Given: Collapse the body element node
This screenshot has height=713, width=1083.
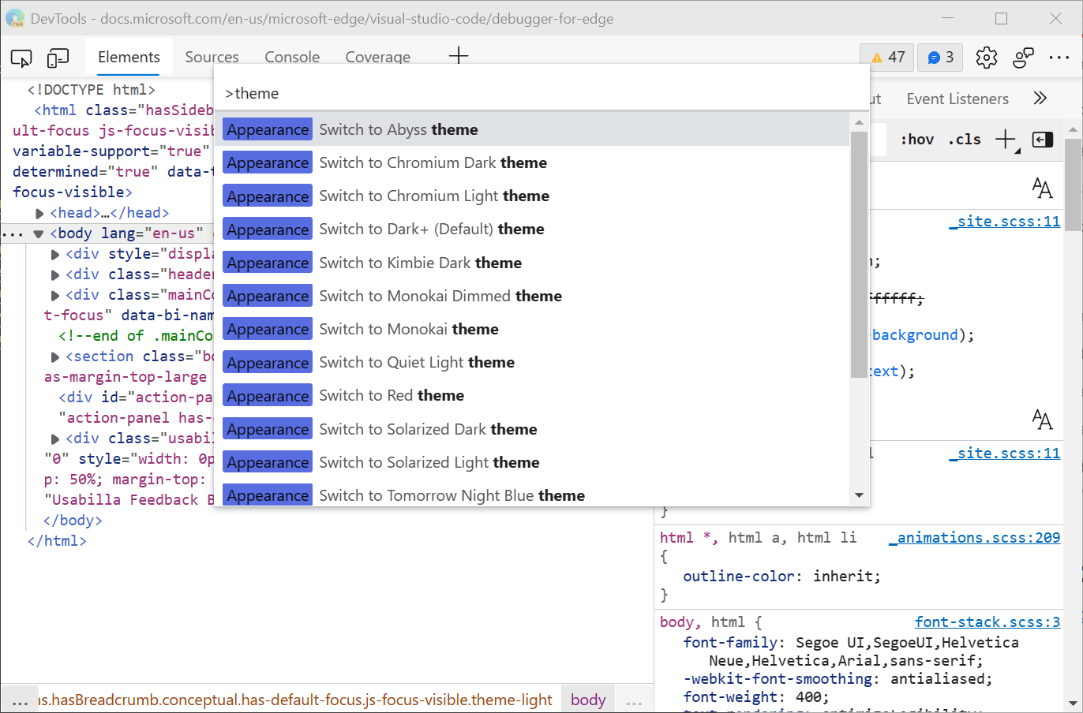Looking at the screenshot, I should [x=38, y=233].
